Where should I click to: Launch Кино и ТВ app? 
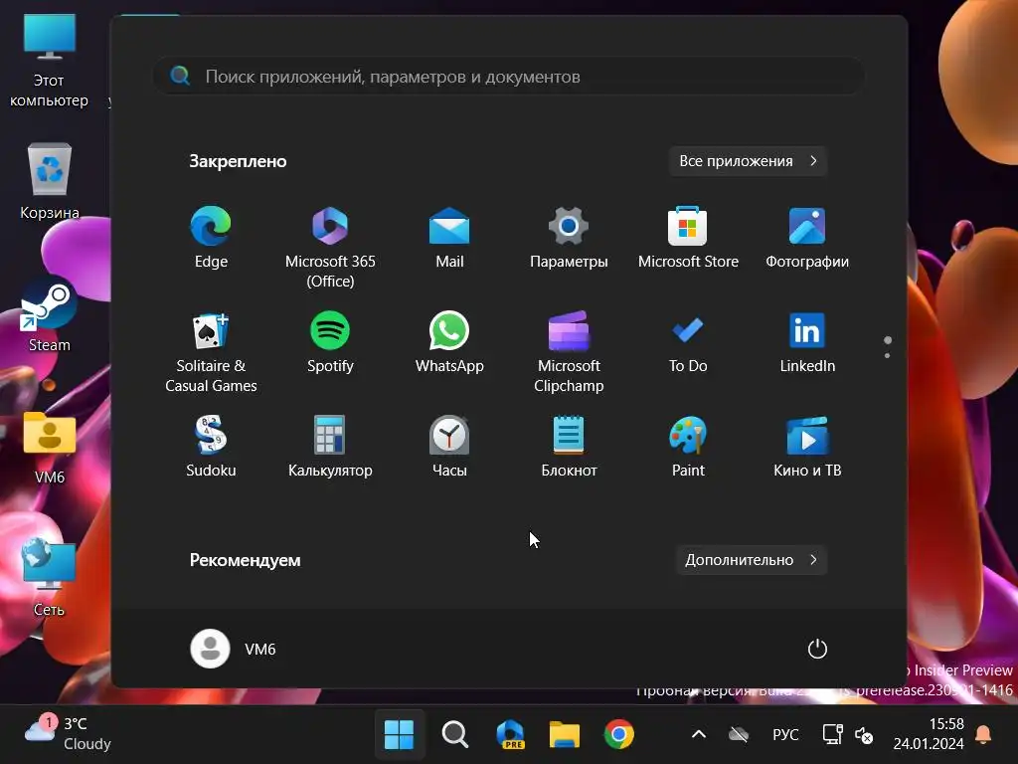coord(807,447)
